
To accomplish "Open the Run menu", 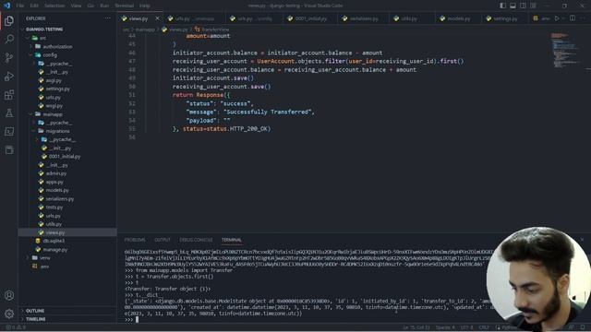I will tap(104, 6).
